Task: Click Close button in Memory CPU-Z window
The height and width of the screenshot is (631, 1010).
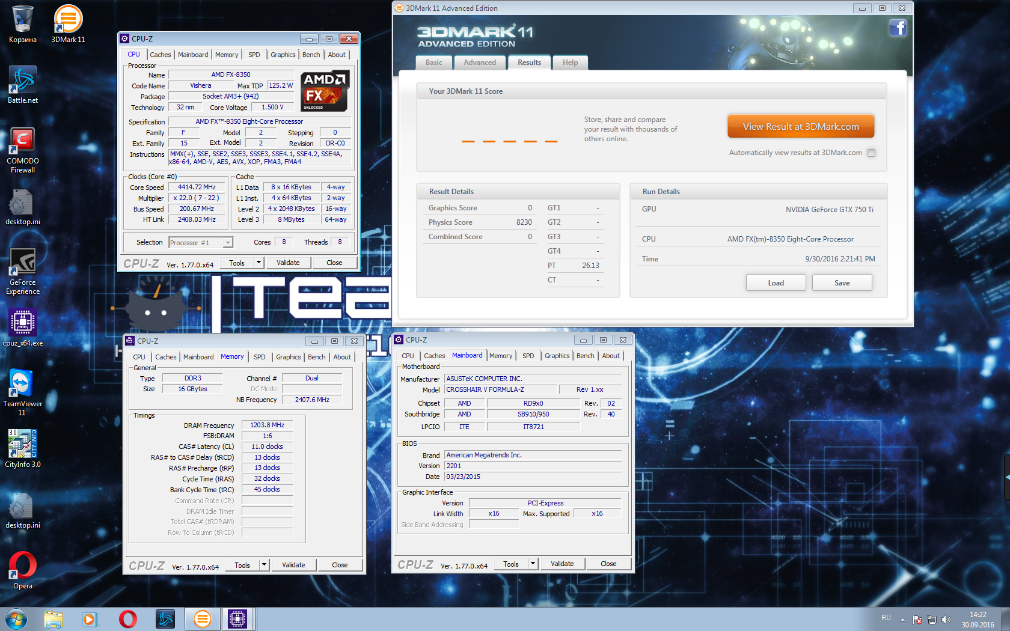Action: 340,565
